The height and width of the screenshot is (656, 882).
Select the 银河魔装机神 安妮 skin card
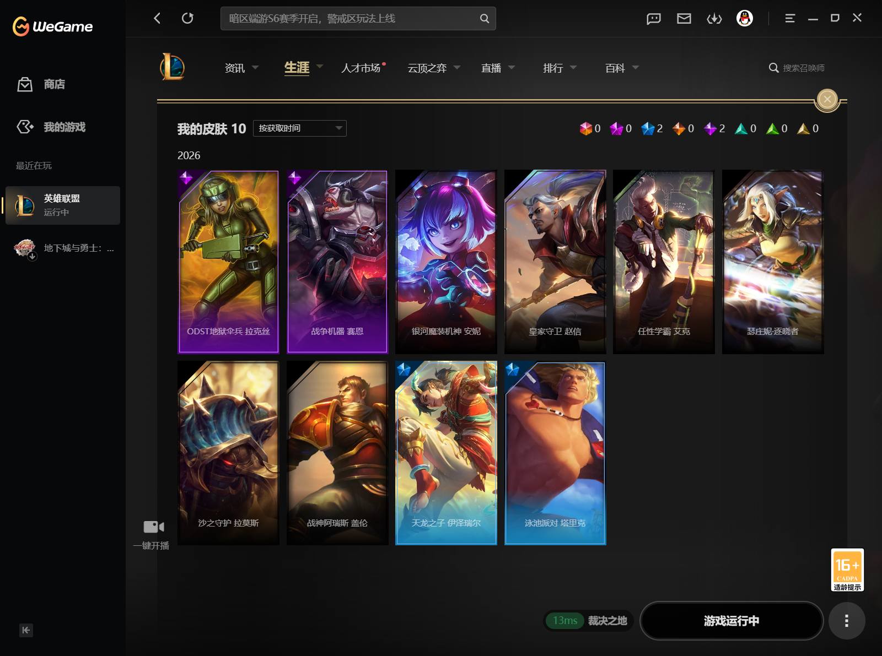point(446,262)
